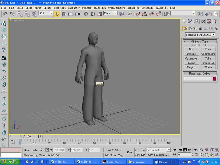The height and width of the screenshot is (165, 220).
Task: Switch to the Motion panel tab
Action: 203,21
